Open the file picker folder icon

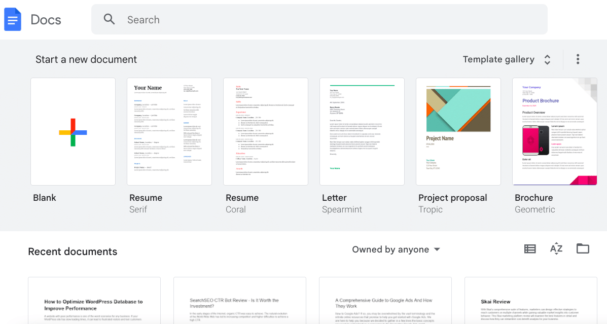(x=583, y=248)
